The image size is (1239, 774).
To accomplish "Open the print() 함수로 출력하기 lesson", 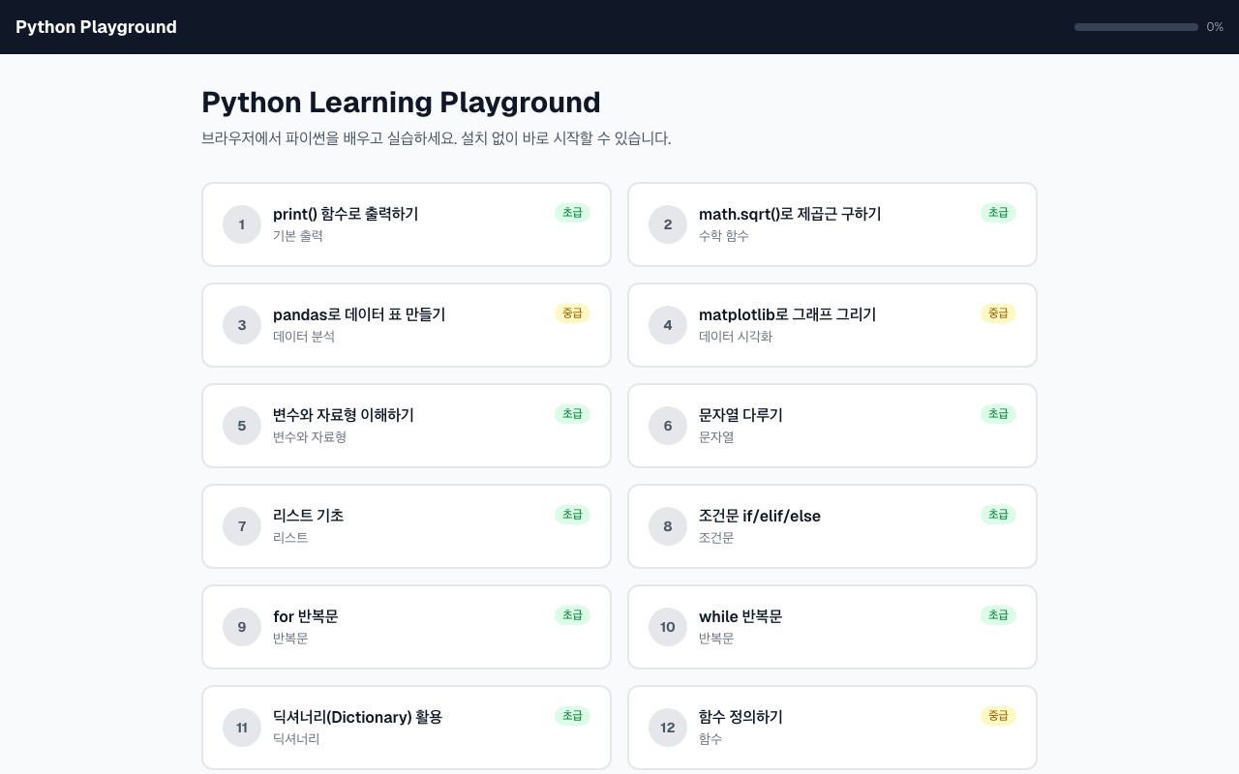I will coord(407,224).
